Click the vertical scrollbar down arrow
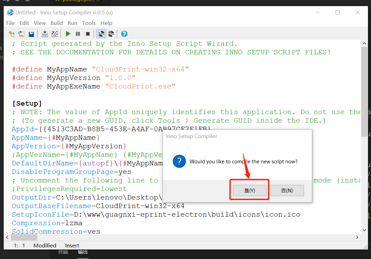Screen dimensions: 371x259 pyautogui.click(x=364, y=230)
